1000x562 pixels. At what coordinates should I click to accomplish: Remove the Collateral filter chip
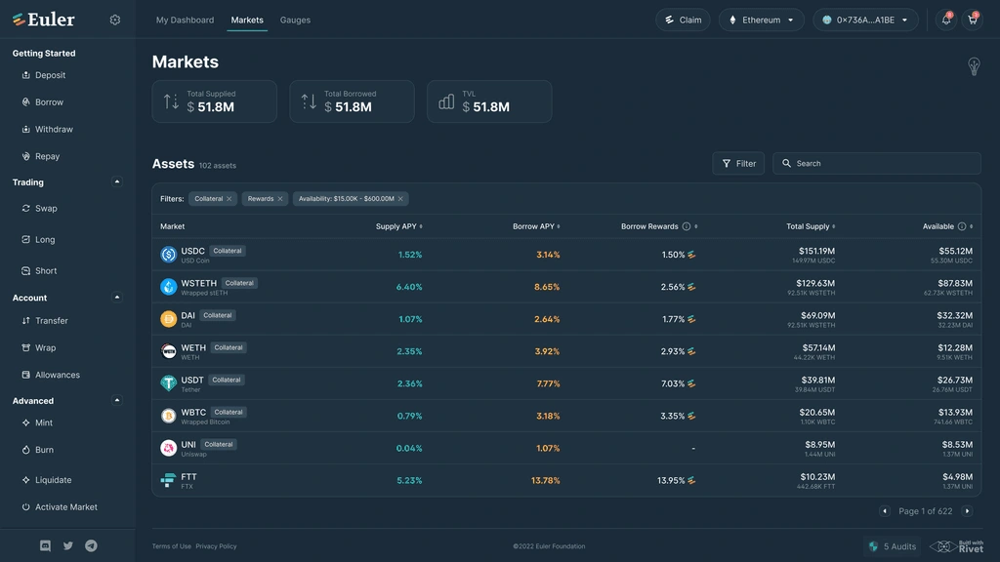tap(229, 199)
